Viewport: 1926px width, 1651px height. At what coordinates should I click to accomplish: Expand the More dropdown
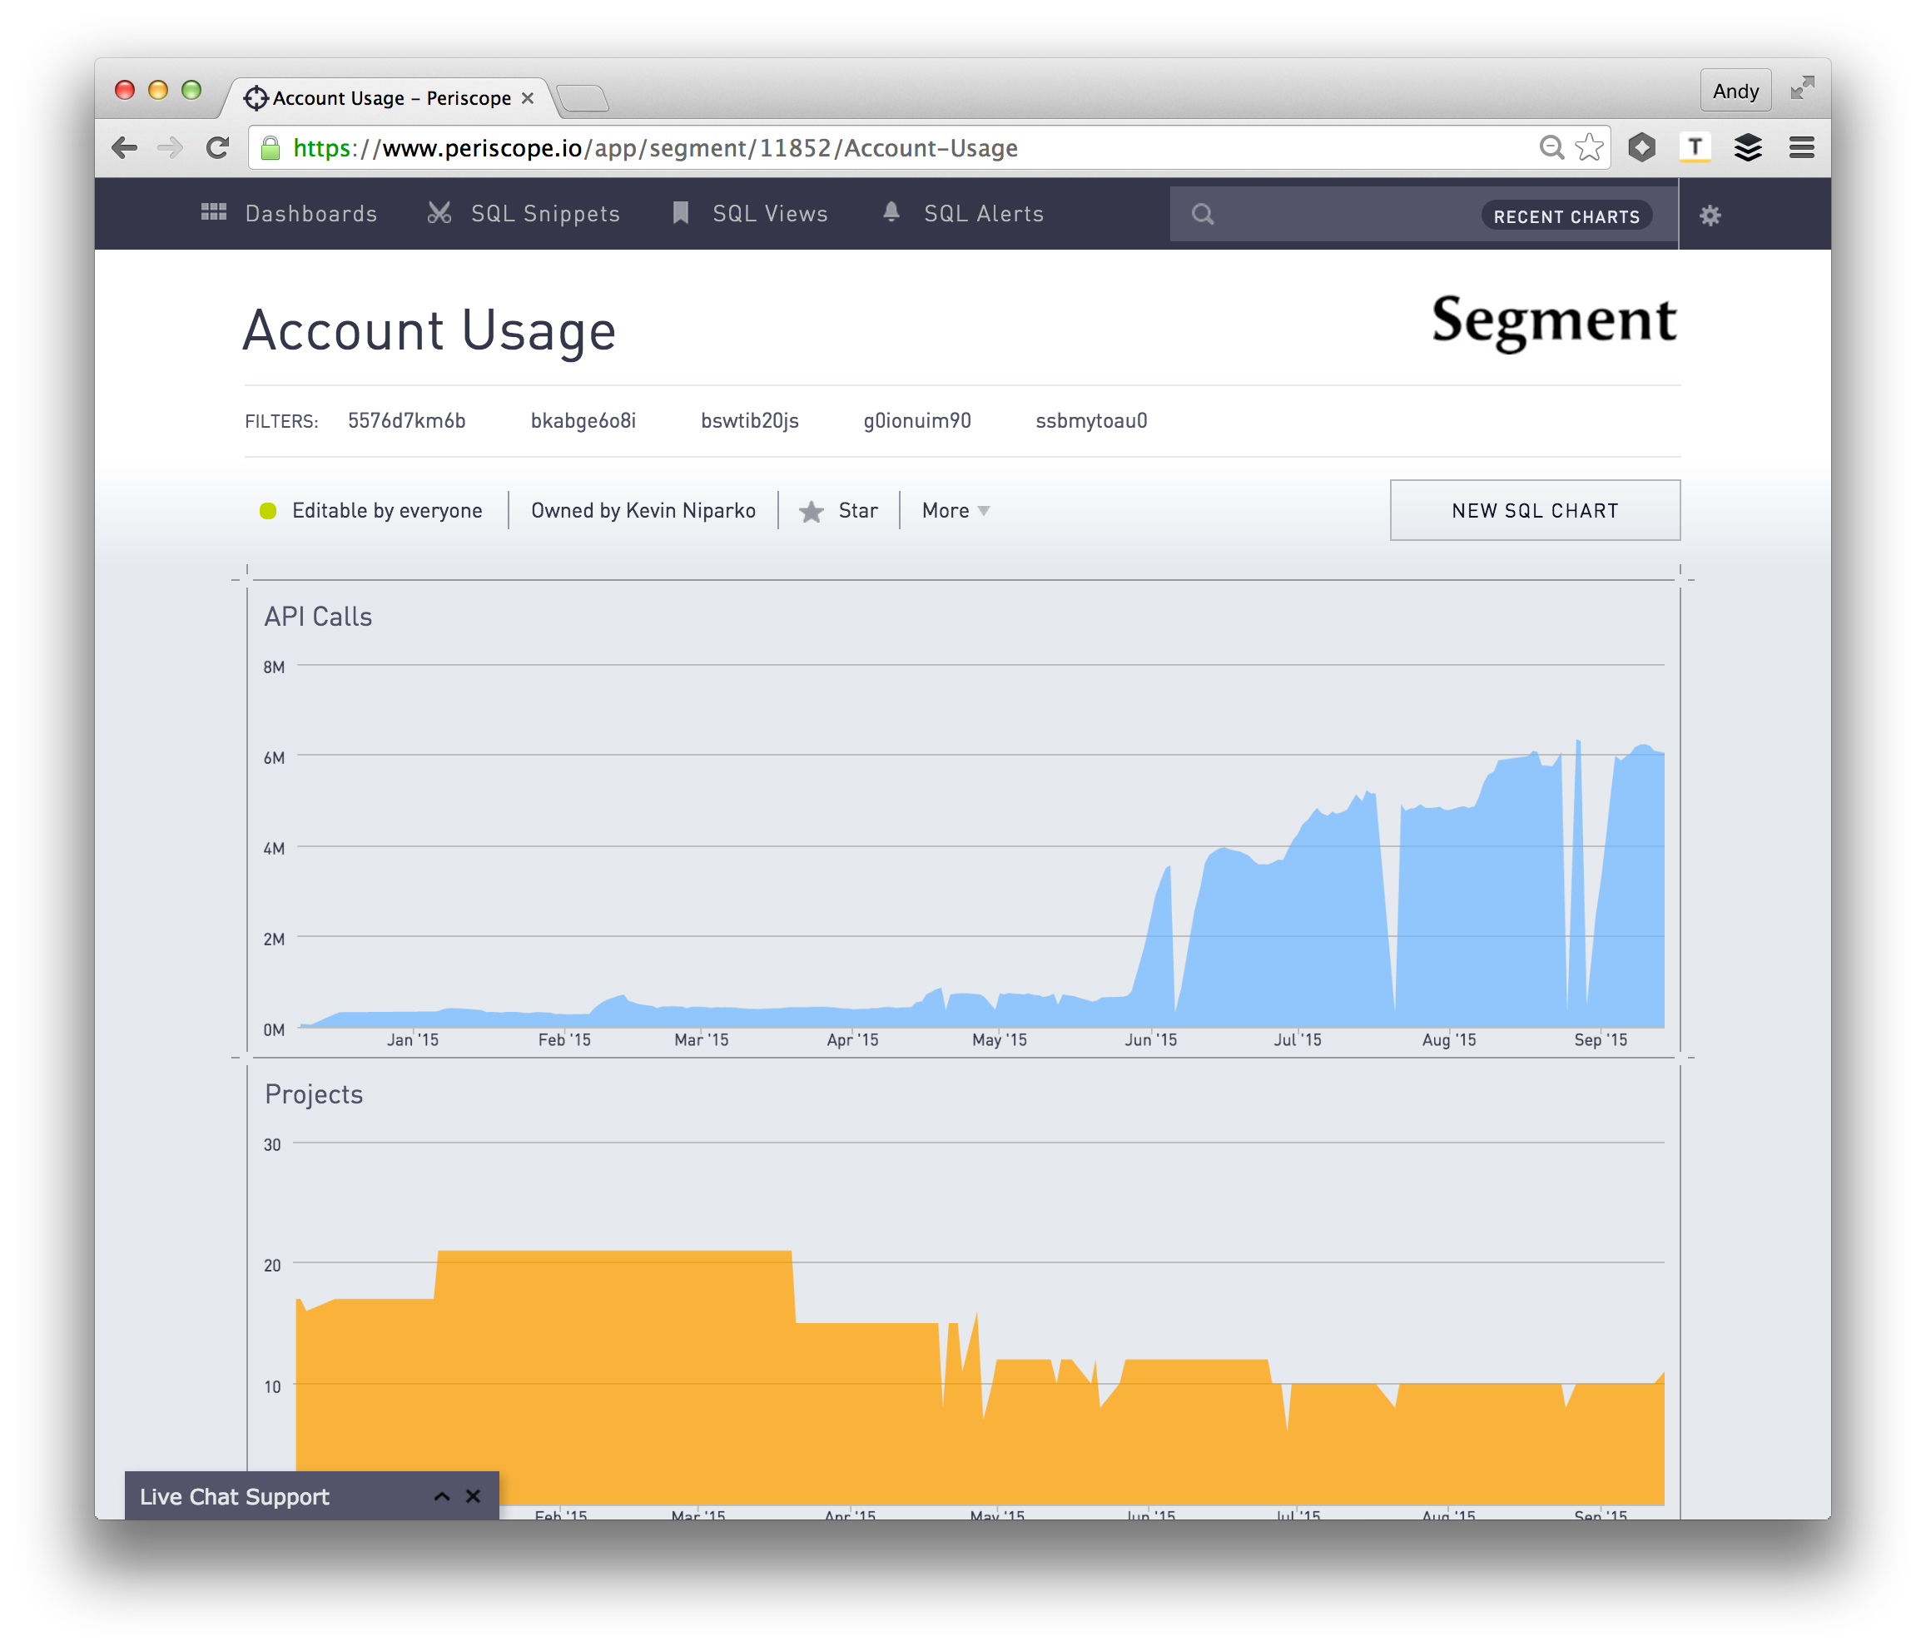point(956,511)
